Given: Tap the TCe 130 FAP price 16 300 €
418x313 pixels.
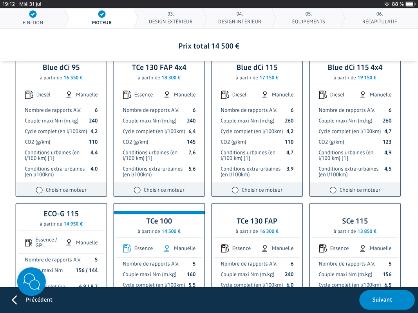Looking at the screenshot, I should point(269,231).
